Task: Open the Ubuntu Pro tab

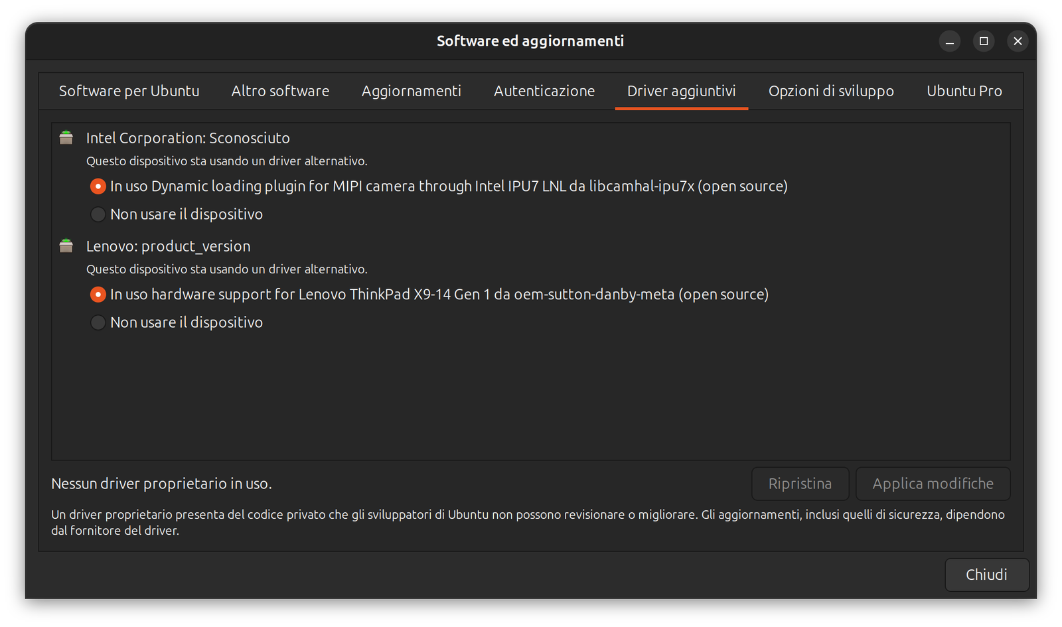Action: click(x=964, y=91)
